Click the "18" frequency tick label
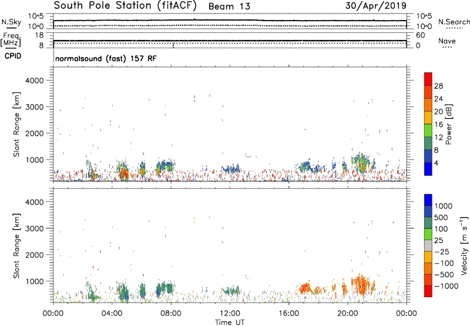 coord(39,35)
